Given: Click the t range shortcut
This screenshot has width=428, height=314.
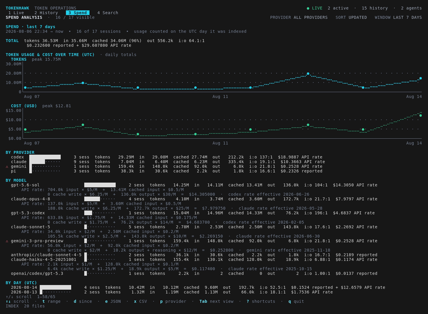Looking at the screenshot, I should (x=51, y=301).
